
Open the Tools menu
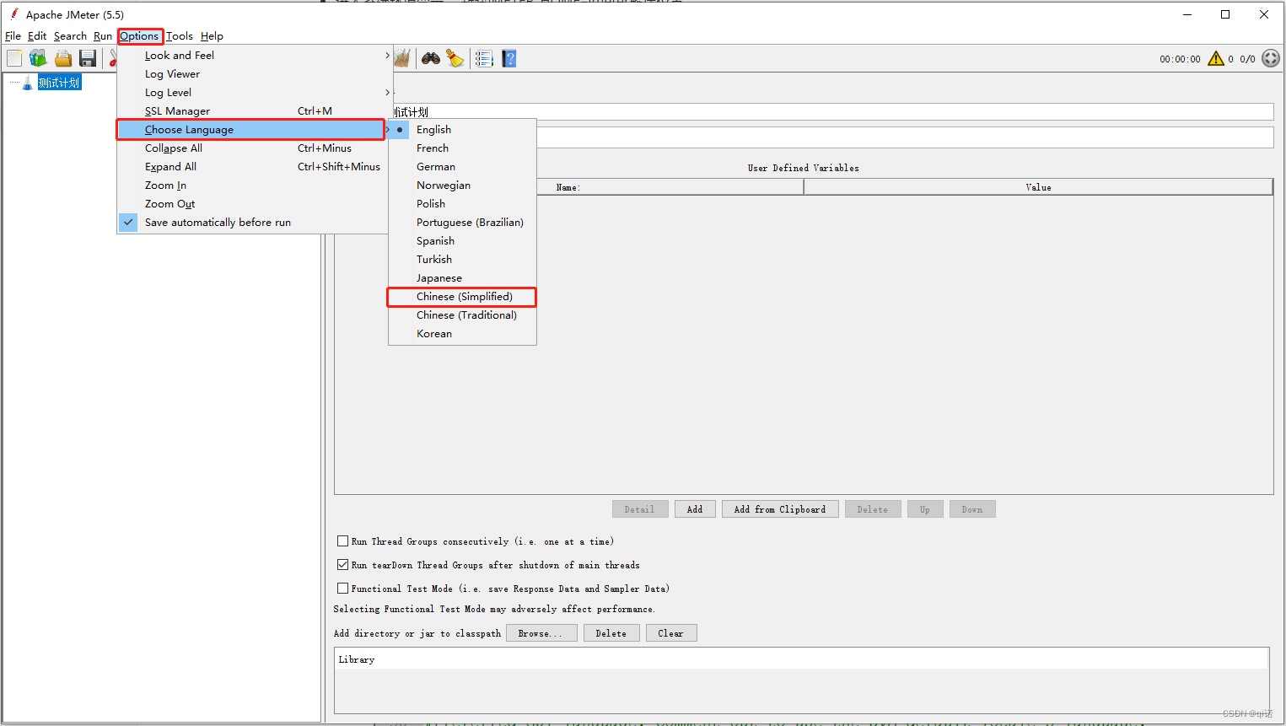coord(180,36)
